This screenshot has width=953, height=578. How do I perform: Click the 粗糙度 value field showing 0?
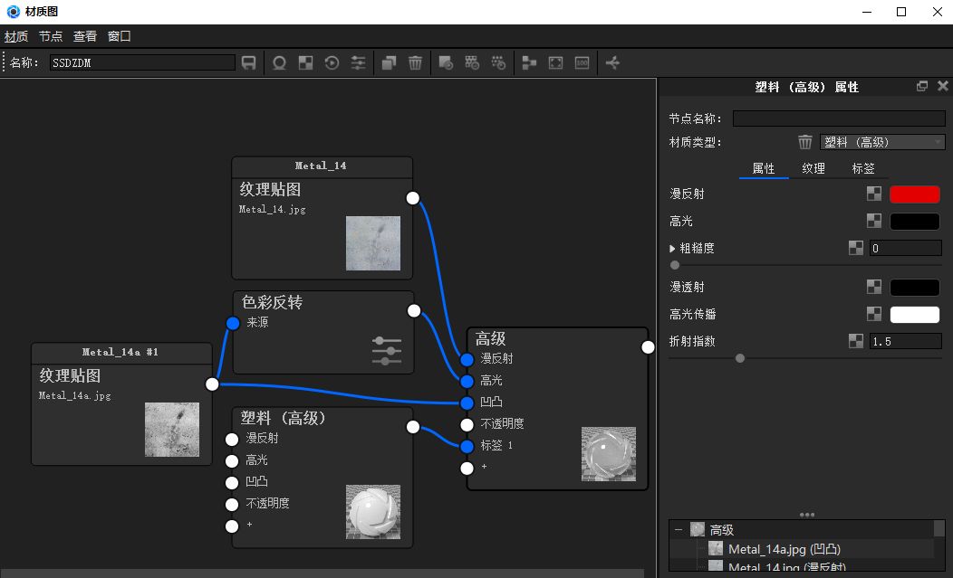906,248
